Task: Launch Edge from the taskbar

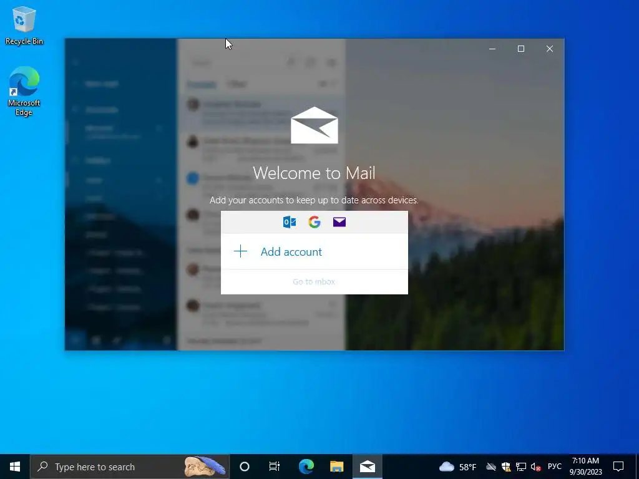Action: (306, 467)
